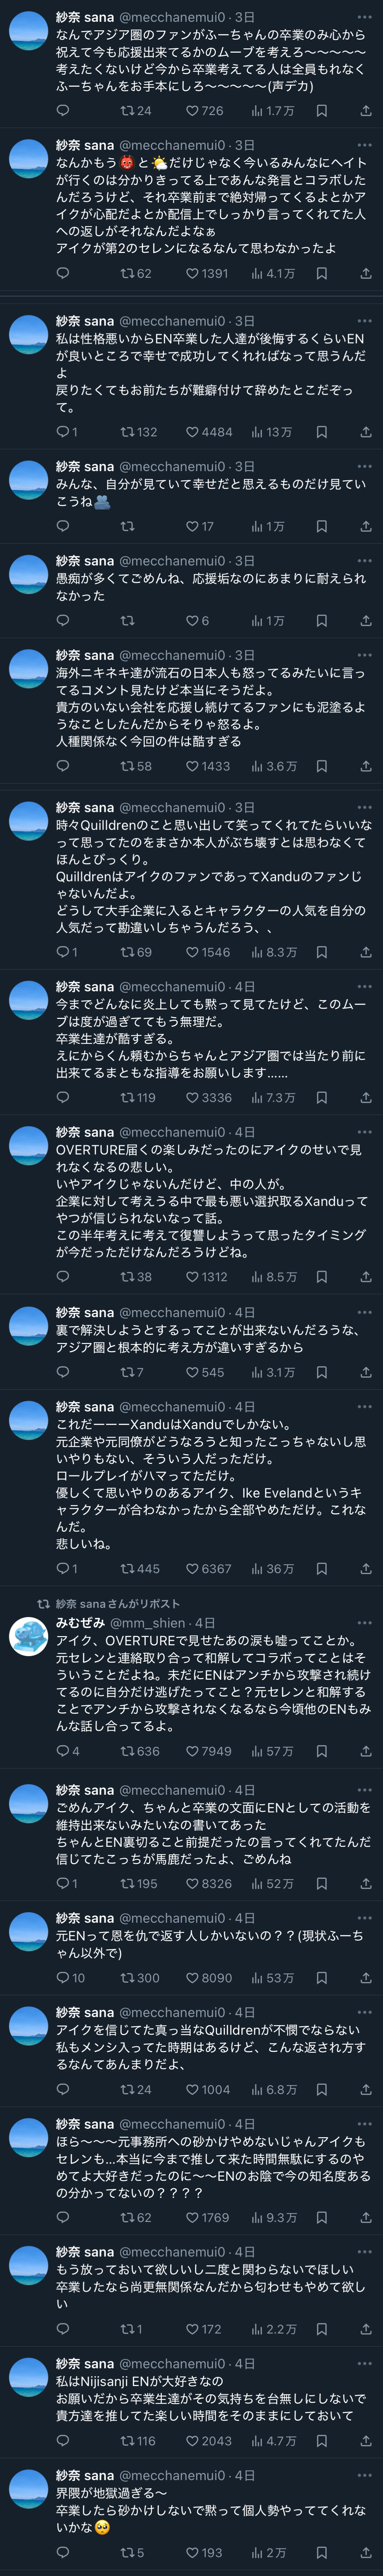Open replies on みむぜみ's tweet
Image resolution: width=383 pixels, height=2576 pixels.
63,1751
